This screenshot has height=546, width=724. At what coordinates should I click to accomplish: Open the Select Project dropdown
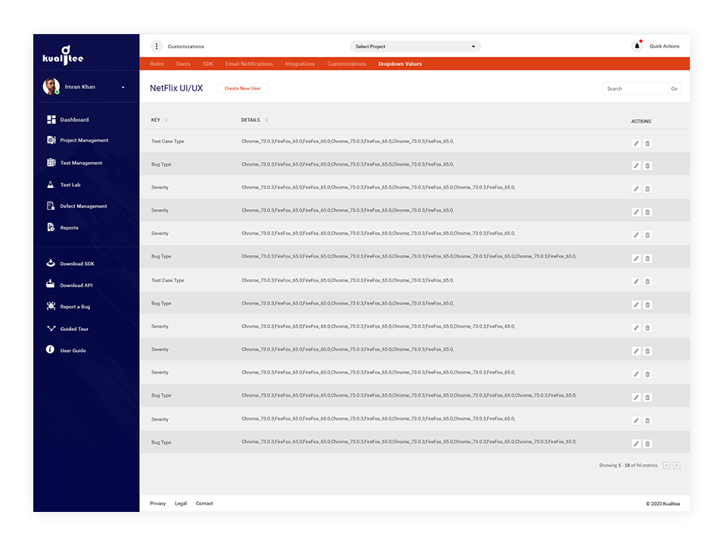[414, 45]
